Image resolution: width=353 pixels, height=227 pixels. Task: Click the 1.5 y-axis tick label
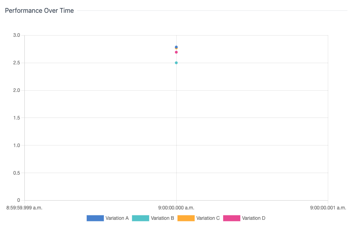point(16,118)
